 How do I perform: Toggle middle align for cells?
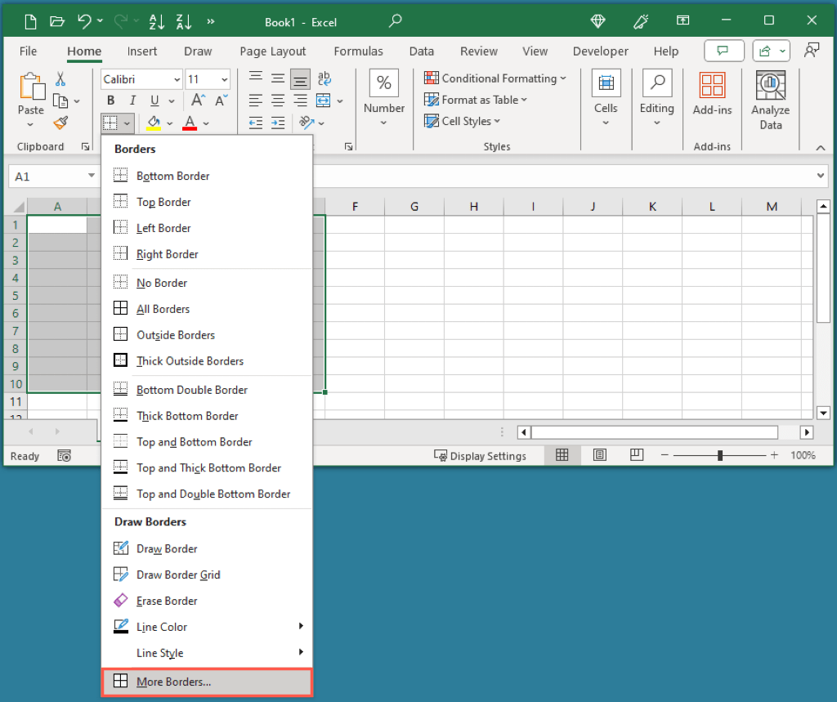[278, 79]
